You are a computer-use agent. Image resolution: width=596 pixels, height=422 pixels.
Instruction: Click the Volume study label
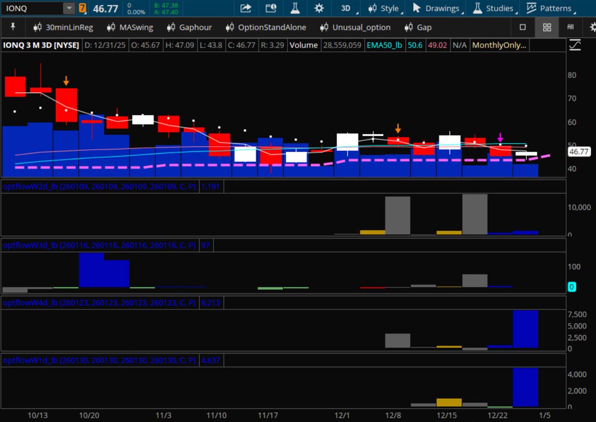(x=303, y=45)
